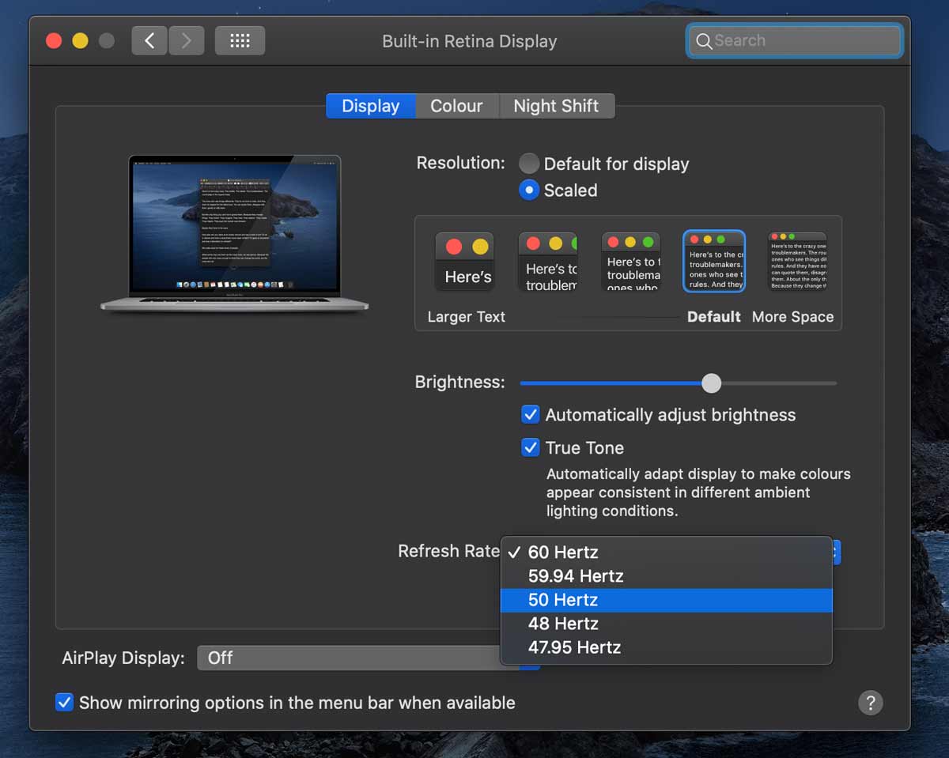This screenshot has height=758, width=949.
Task: Select 47.95 Hertz refresh rate
Action: click(667, 647)
